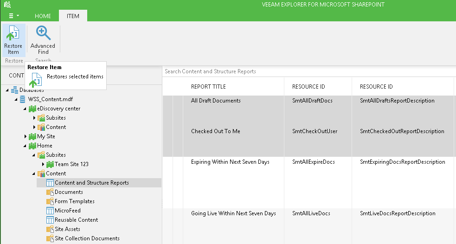Expand the My Site tree node
The width and height of the screenshot is (456, 244).
26,136
